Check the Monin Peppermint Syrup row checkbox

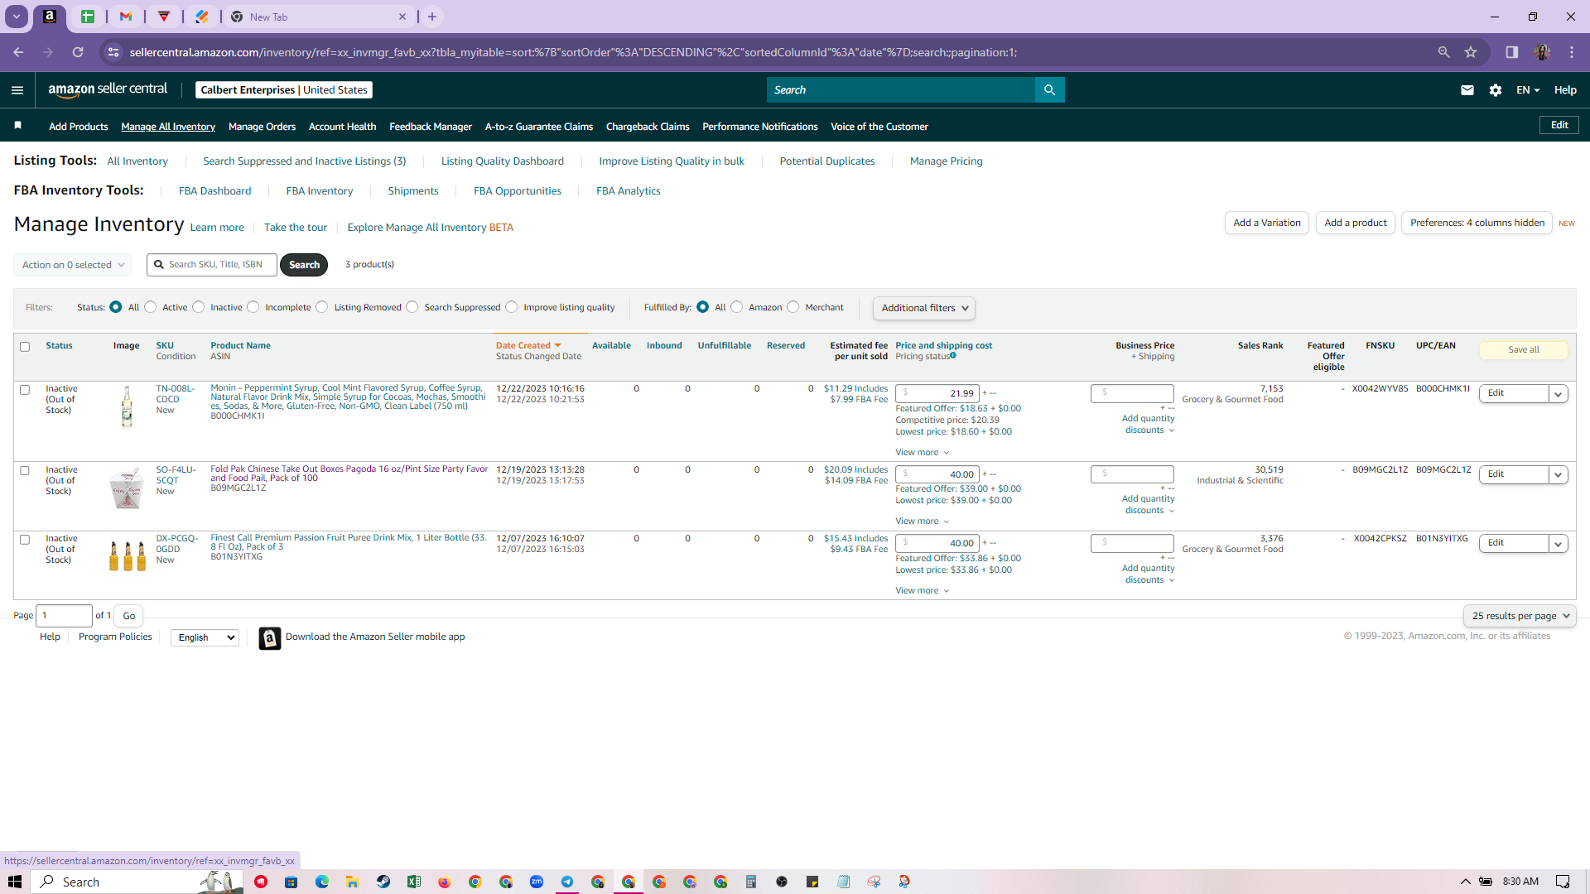(x=25, y=390)
